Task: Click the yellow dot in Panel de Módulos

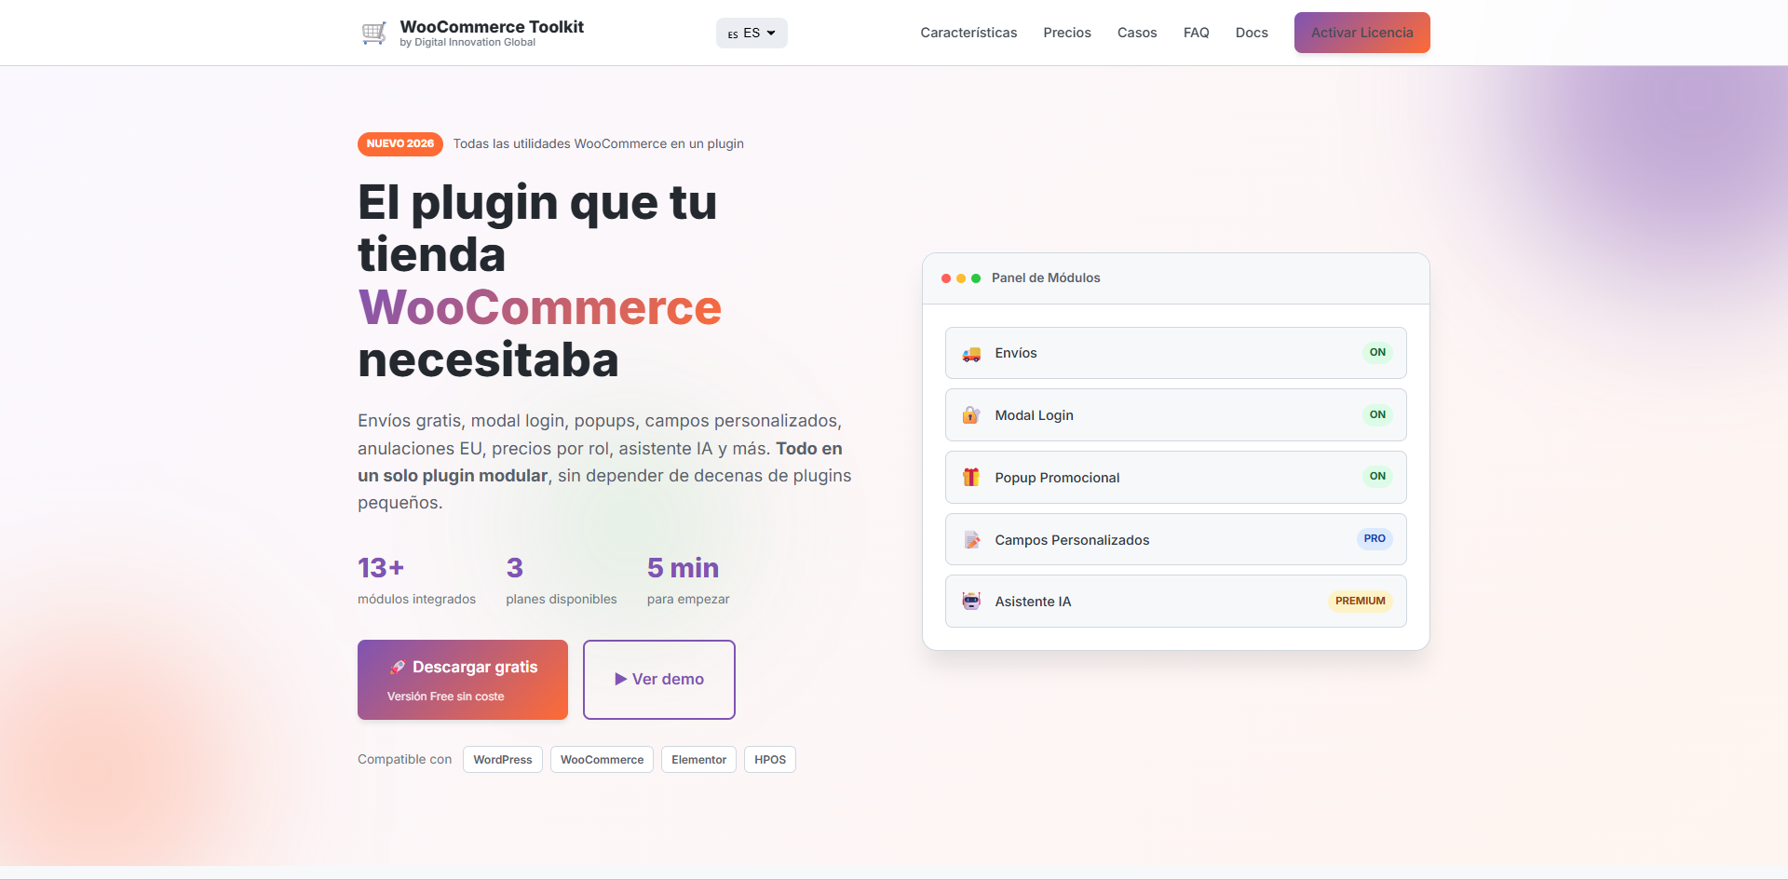Action: 961,278
